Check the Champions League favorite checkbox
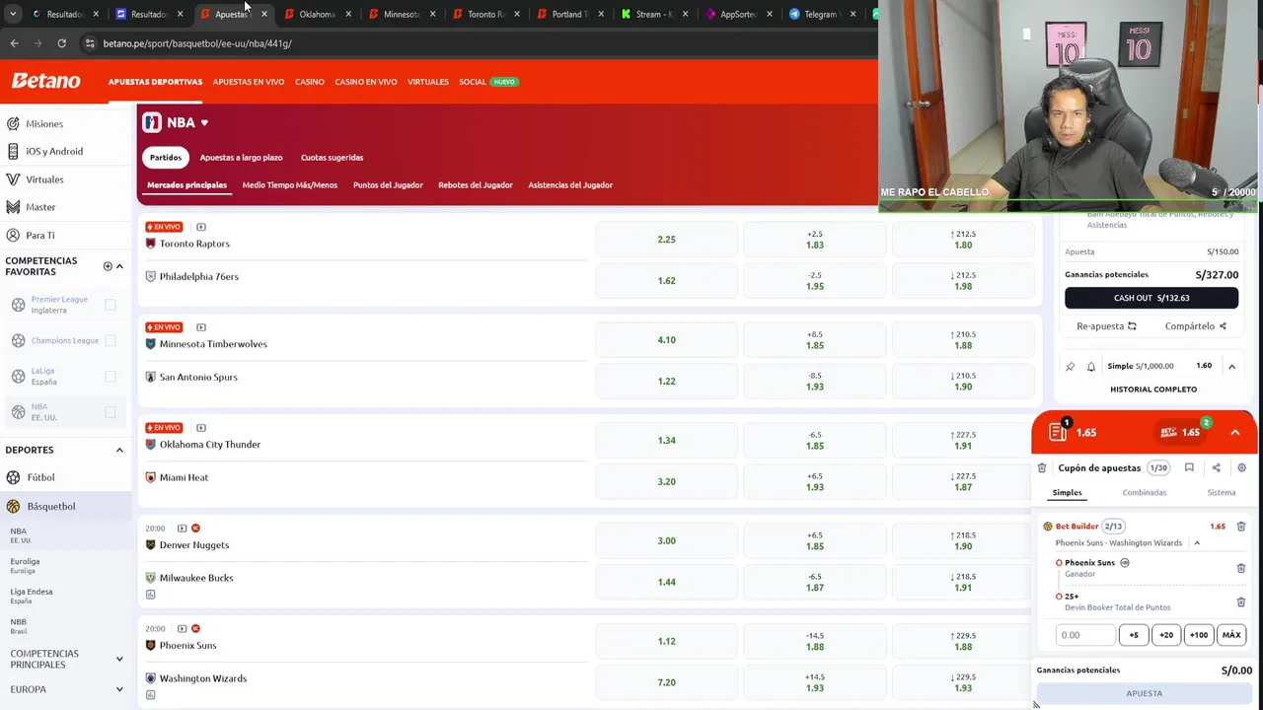Image resolution: width=1263 pixels, height=710 pixels. pos(111,340)
